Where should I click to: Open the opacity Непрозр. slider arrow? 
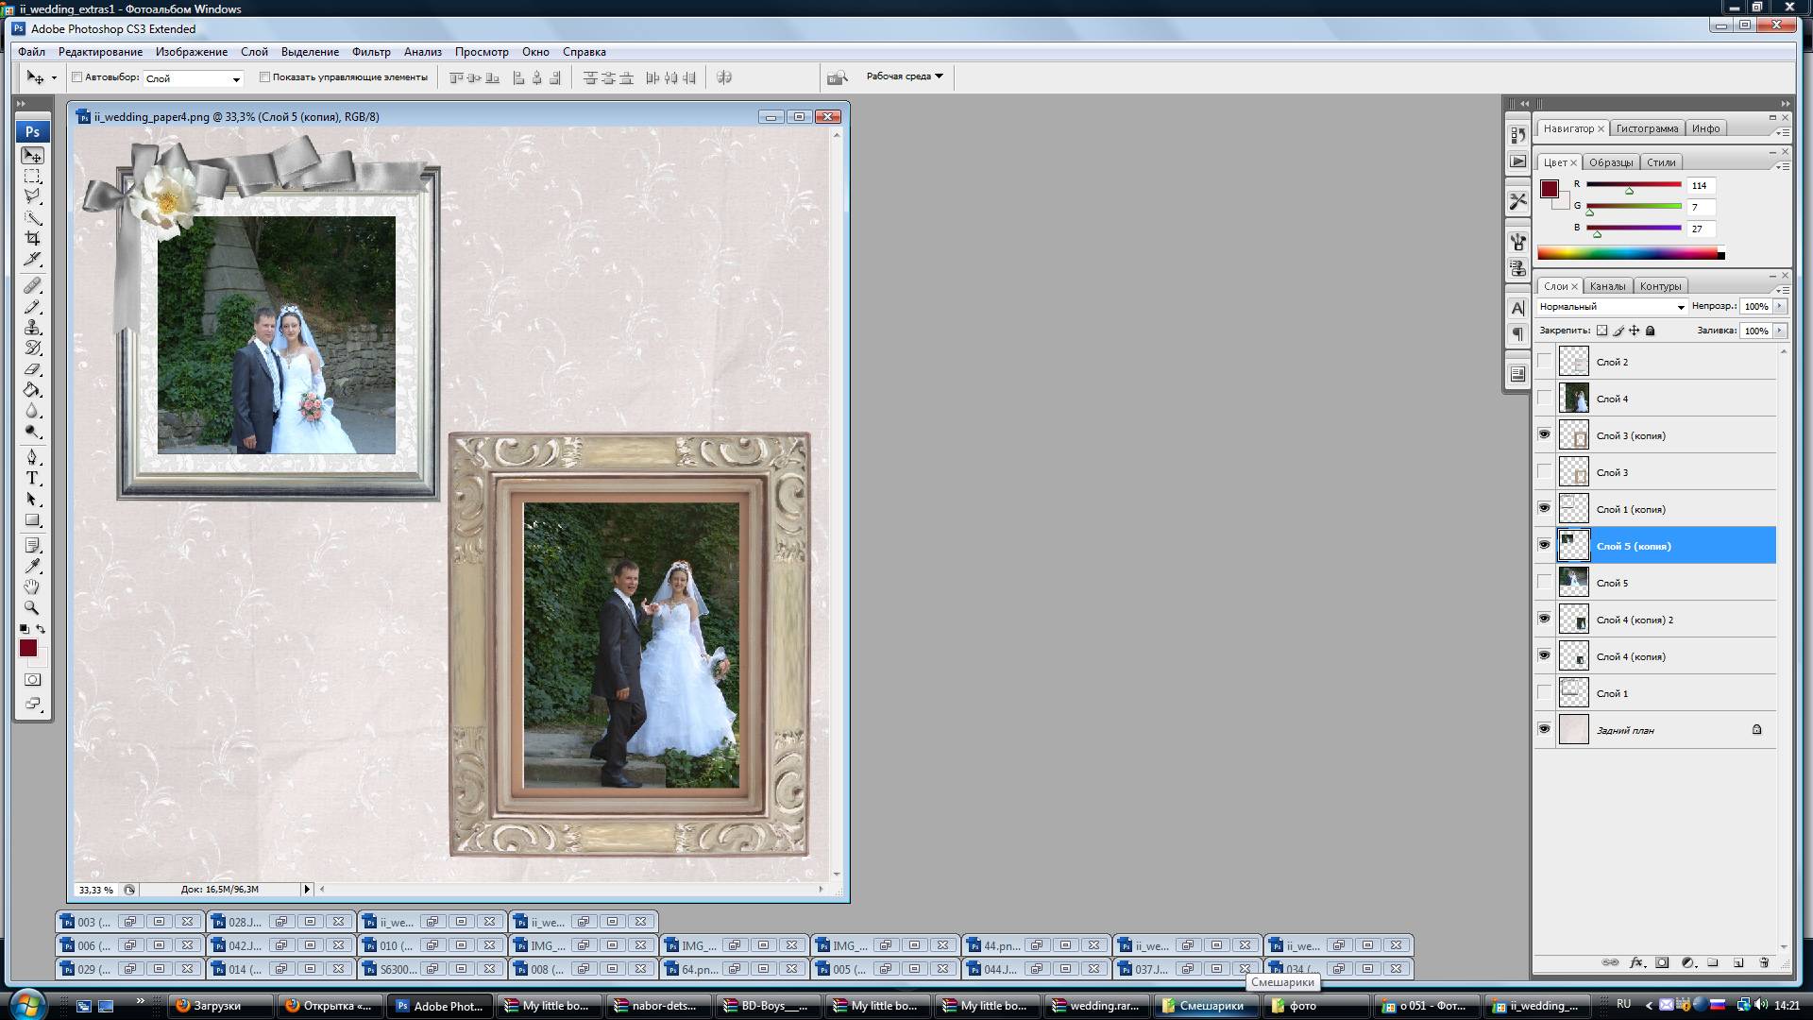1780,306
